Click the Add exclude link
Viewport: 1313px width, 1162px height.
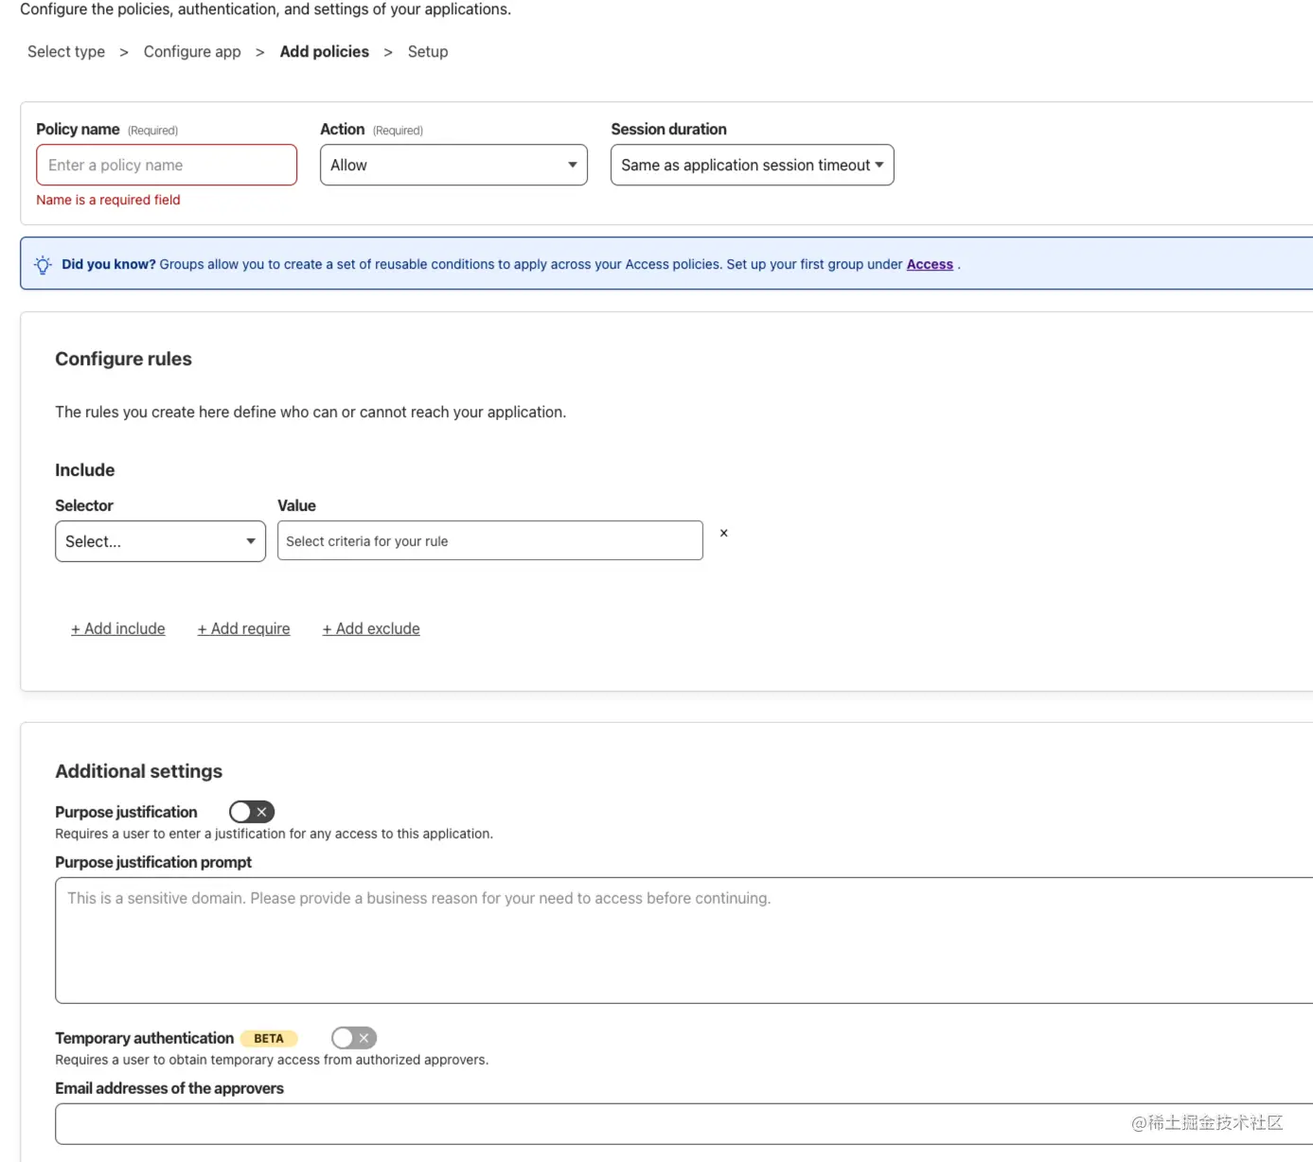pyautogui.click(x=371, y=628)
